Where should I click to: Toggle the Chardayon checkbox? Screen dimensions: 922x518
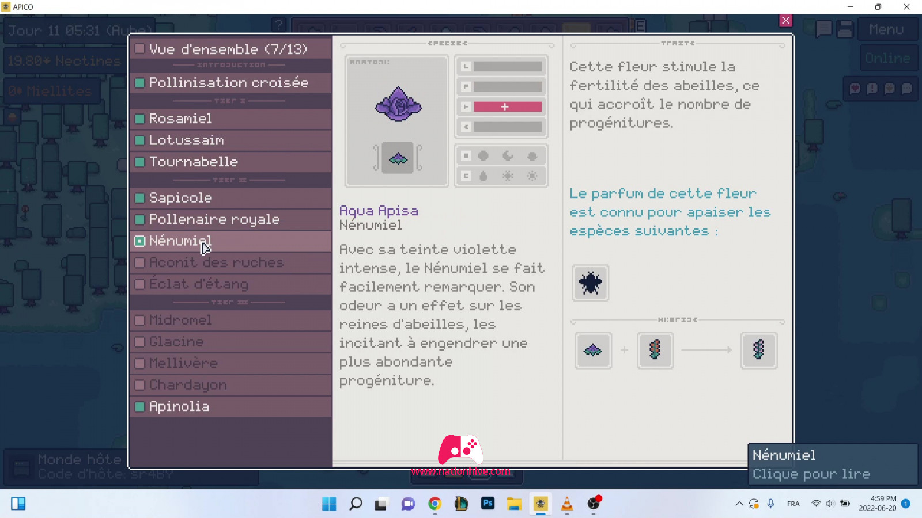click(x=139, y=385)
